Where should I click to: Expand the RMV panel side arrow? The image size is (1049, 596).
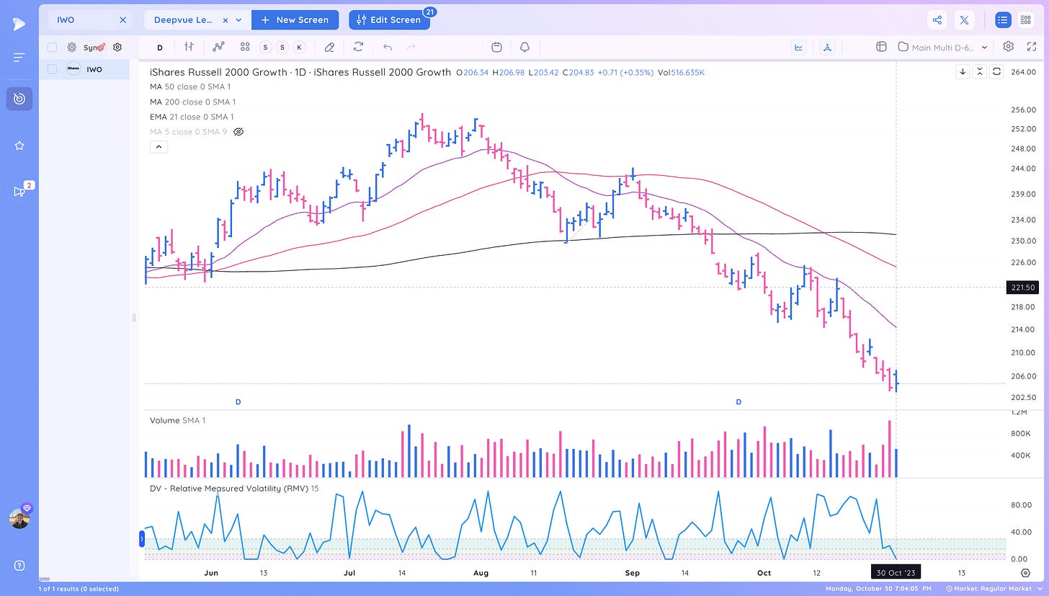(x=142, y=538)
